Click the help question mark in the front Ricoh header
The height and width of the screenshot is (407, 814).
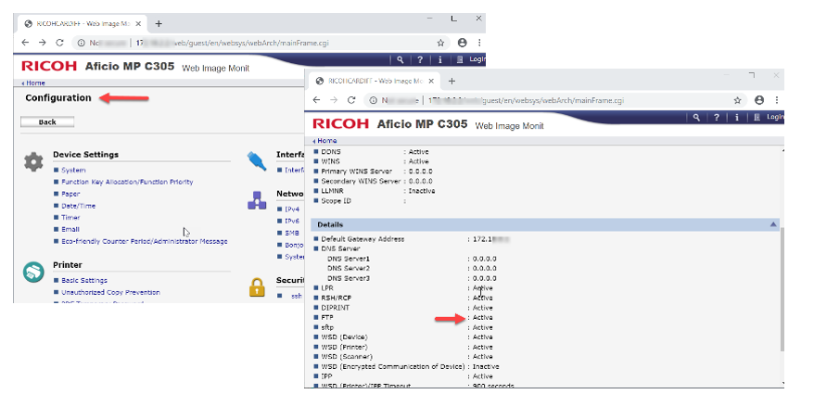(717, 118)
